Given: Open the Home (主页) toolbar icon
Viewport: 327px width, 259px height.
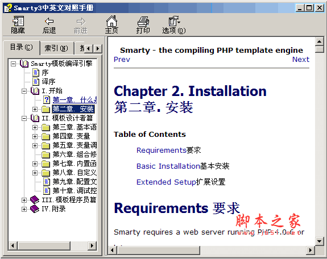Looking at the screenshot, I should (111, 21).
